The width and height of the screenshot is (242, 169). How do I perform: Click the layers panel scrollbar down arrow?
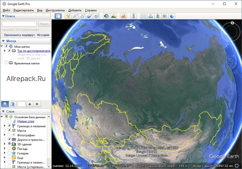click(x=49, y=167)
